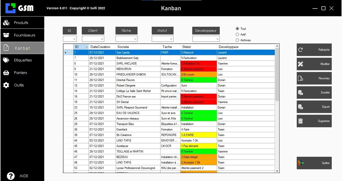The height and width of the screenshot is (181, 342).
Task: Click the Lycee Professionnel Dzoumogné cell
Action: [x=138, y=168]
